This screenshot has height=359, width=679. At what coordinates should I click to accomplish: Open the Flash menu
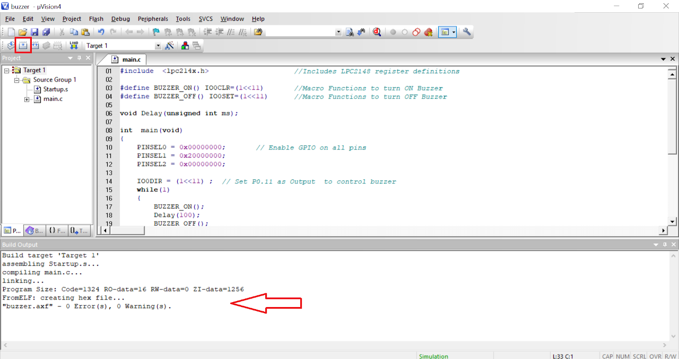tap(96, 19)
